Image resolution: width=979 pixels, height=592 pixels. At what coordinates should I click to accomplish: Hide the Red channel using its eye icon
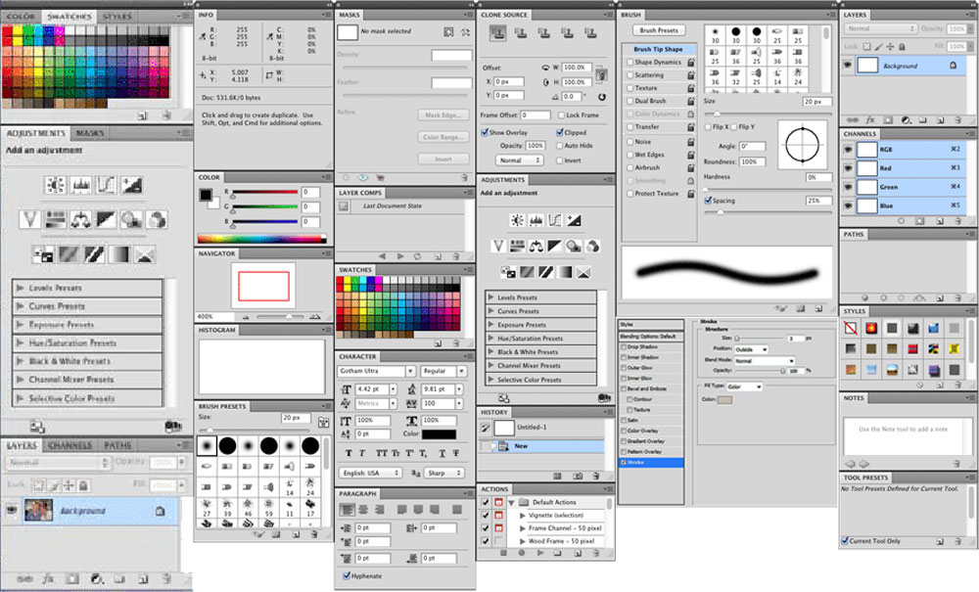click(x=848, y=168)
